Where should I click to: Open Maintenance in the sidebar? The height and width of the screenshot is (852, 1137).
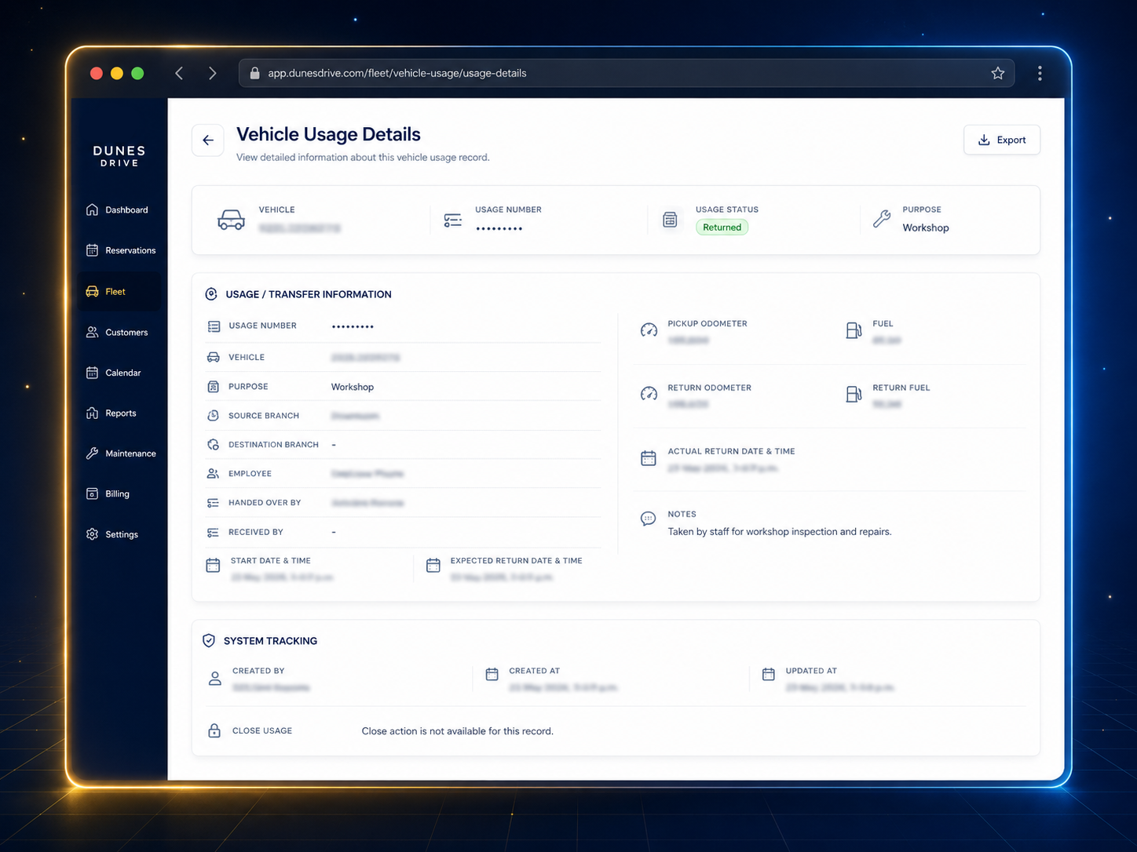click(x=120, y=453)
